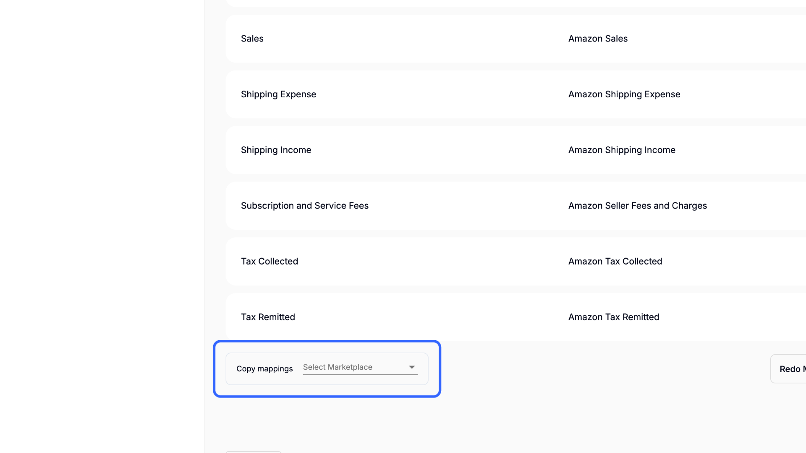Click the Amazon Sales mapping
Screen dimensions: 806x453
[598, 39]
